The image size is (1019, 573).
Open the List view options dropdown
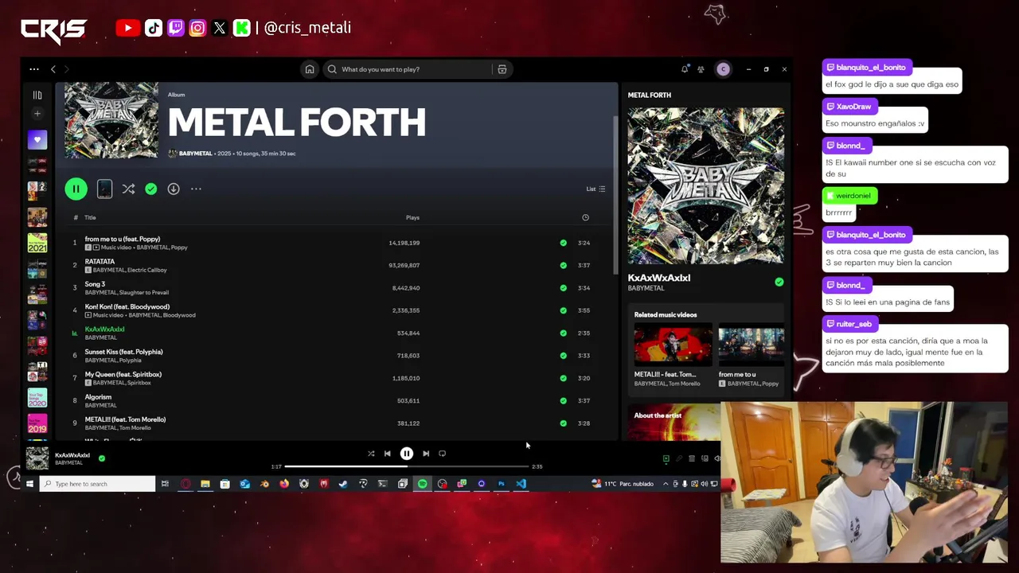coord(595,189)
